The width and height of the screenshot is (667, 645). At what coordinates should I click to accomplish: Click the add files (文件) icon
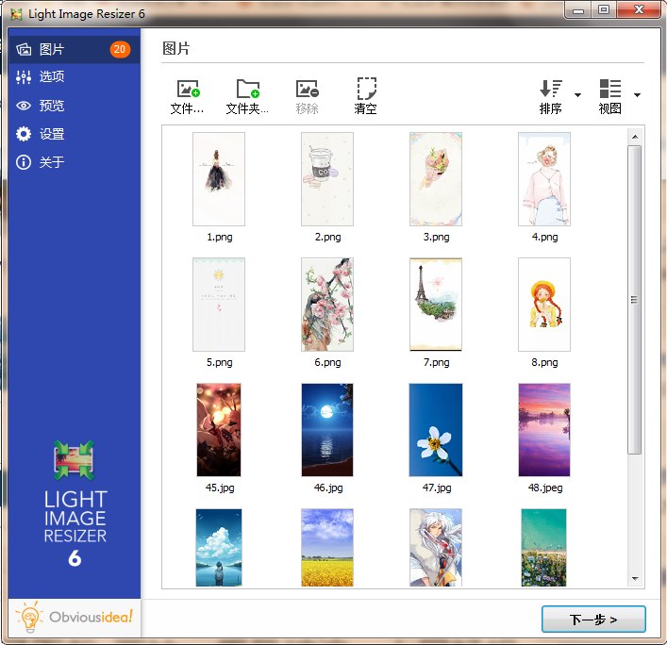tap(188, 90)
